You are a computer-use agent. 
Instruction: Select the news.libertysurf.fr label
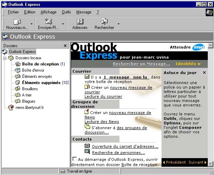click(x=30, y=107)
